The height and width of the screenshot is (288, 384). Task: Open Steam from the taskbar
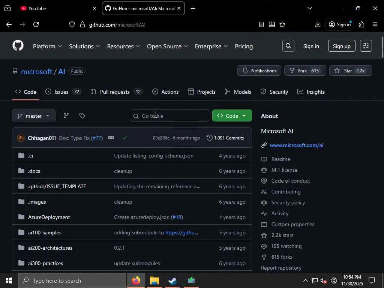(172, 280)
